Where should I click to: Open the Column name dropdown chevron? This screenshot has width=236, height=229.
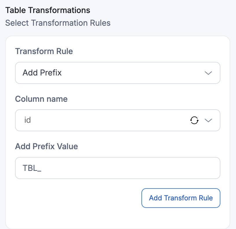coord(208,120)
